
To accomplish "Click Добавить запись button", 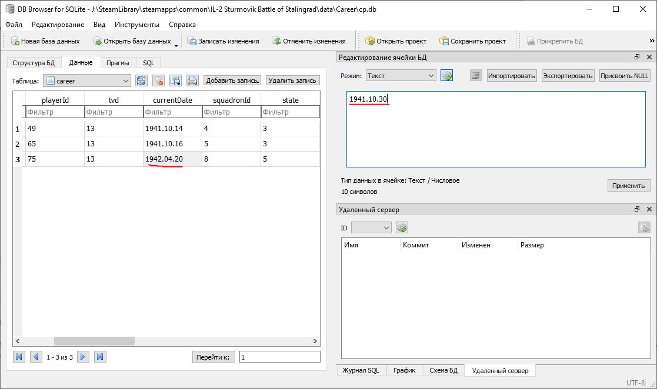I will (232, 81).
